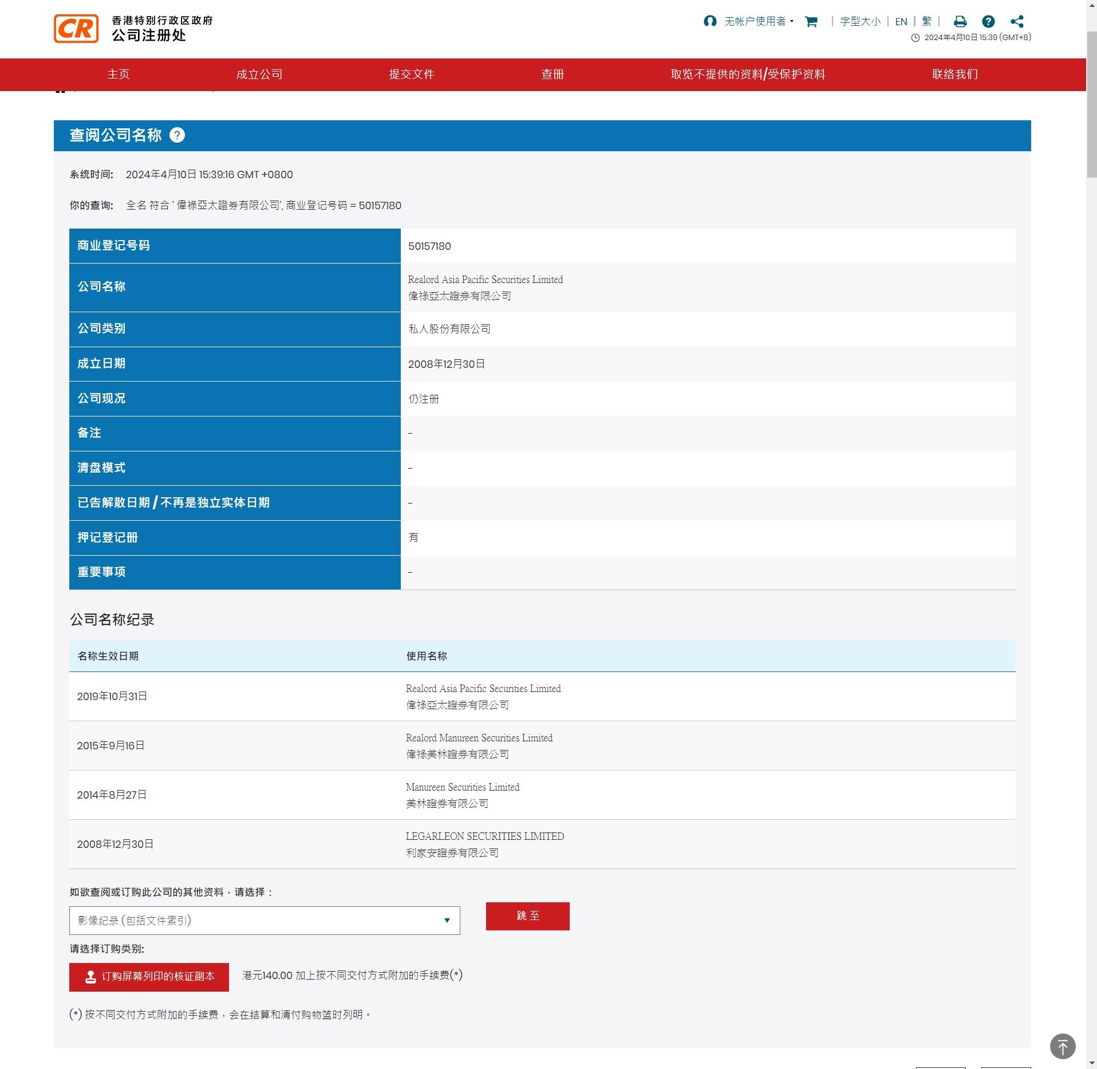
Task: Click 使用名称 column header
Action: [x=427, y=657]
